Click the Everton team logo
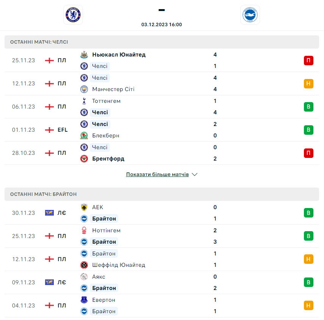The image size is (324, 320). coord(84,300)
